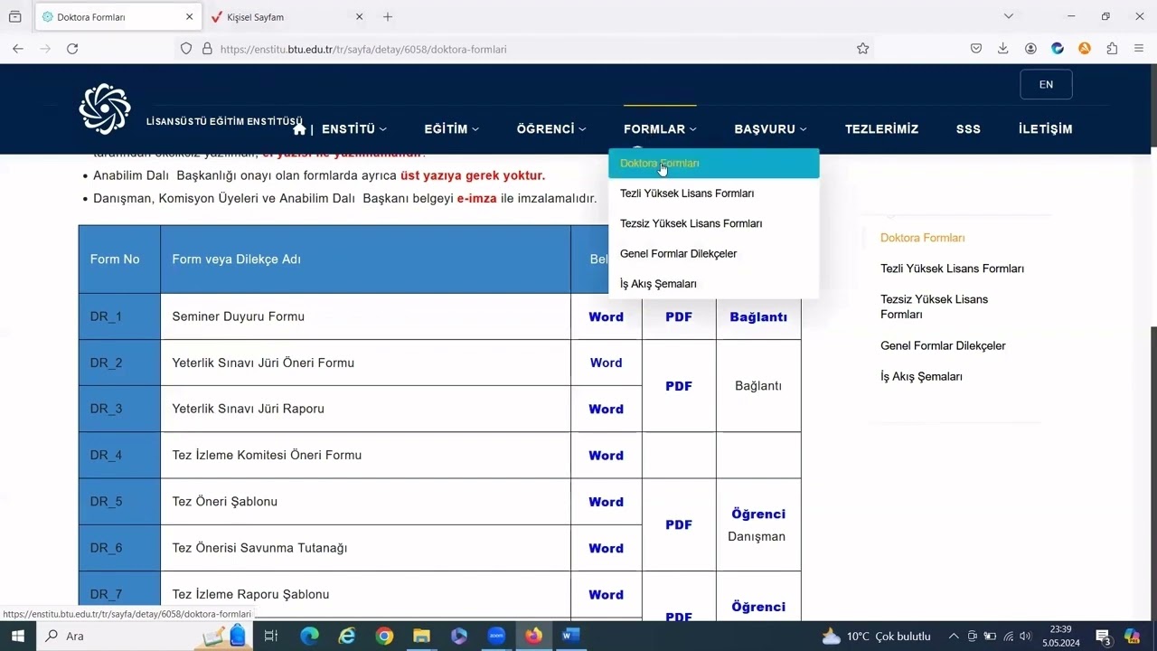Download Word file for DR_3 Jüri Raporu
The height and width of the screenshot is (651, 1157).
point(606,410)
